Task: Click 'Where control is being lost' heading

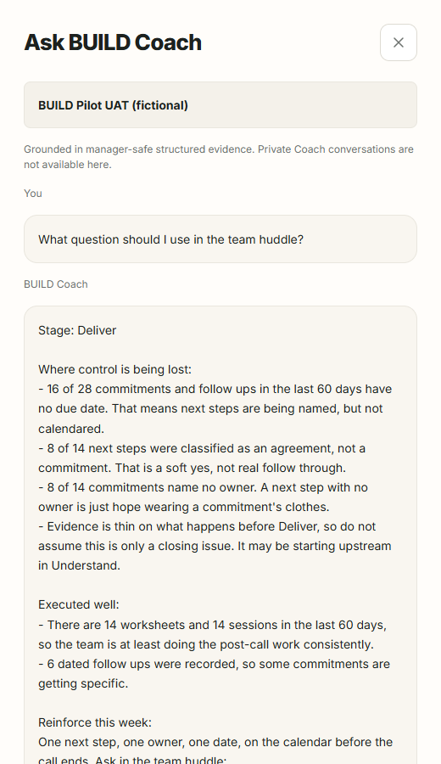Action: point(114,369)
